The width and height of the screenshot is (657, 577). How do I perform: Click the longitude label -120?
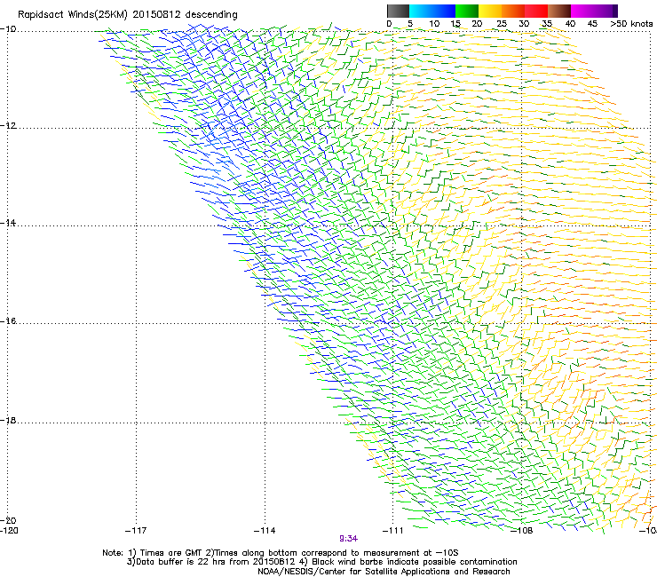pyautogui.click(x=9, y=531)
